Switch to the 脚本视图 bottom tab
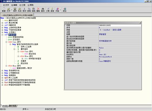The image size is (152, 111). [13, 106]
